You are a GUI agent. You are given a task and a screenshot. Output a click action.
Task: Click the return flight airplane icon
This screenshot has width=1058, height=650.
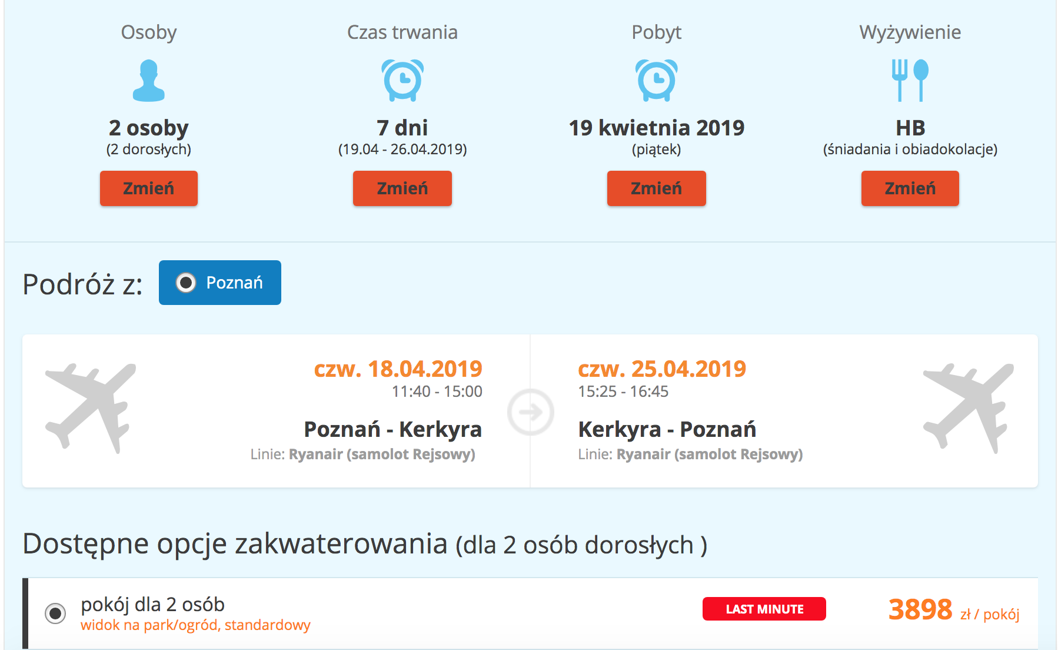point(969,409)
